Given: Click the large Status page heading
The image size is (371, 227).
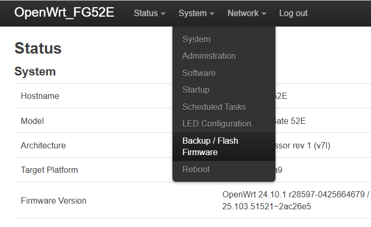Looking at the screenshot, I should click(x=38, y=48).
